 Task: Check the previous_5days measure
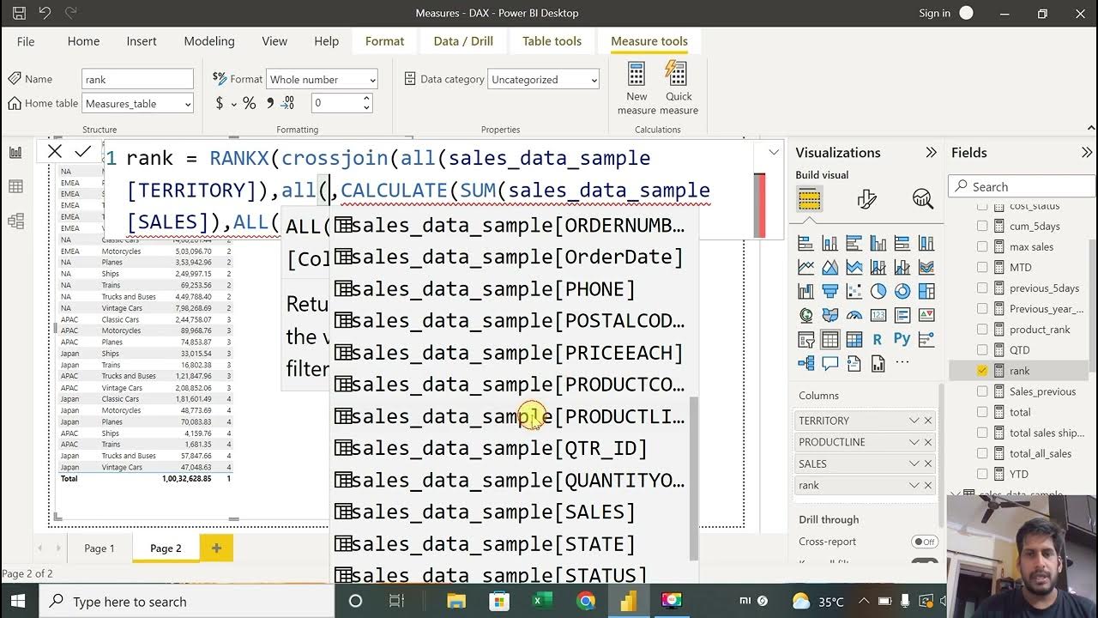tap(982, 288)
